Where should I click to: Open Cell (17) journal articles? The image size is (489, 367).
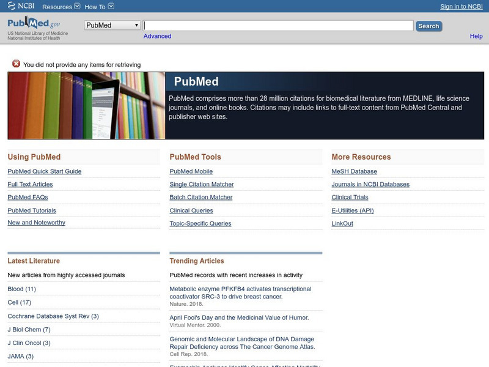[x=20, y=302]
